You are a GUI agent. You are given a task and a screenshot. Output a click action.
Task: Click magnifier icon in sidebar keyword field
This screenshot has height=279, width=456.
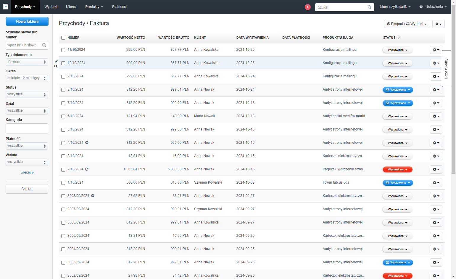44,45
